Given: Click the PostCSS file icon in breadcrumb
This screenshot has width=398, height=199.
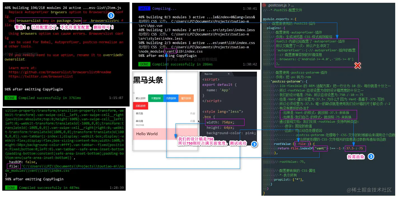Looking at the screenshot, I should pos(264,5).
